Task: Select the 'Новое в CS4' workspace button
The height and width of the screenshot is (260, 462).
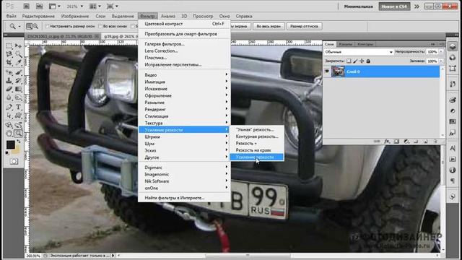Action: coord(394,6)
